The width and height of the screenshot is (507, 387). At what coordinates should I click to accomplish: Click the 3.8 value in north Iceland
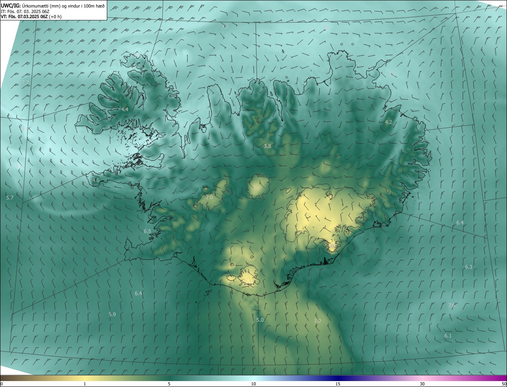(x=267, y=146)
